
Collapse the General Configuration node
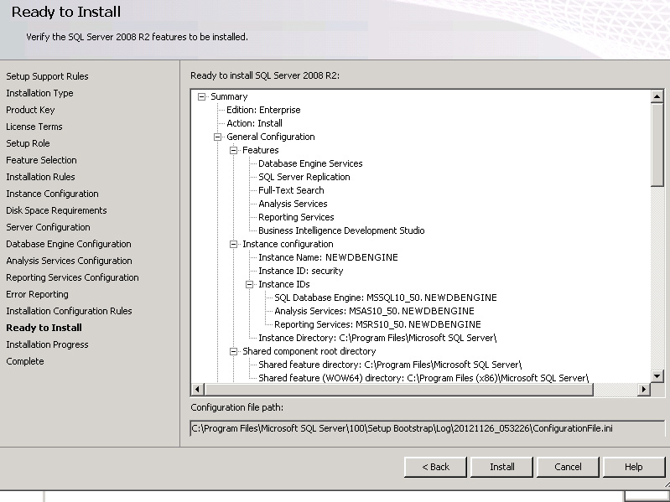[x=217, y=137]
